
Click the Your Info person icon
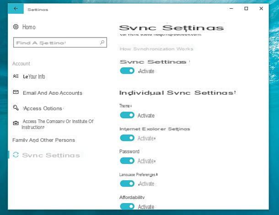coord(16,76)
